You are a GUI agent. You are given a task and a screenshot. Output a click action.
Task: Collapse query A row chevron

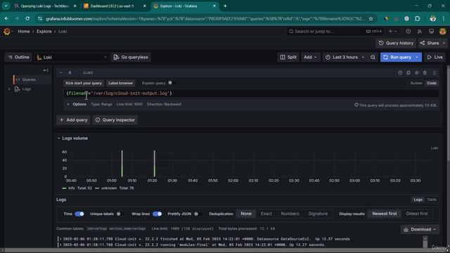tap(61, 72)
